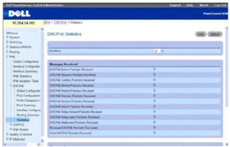Click the Home icon in the tree

(x=8, y=33)
